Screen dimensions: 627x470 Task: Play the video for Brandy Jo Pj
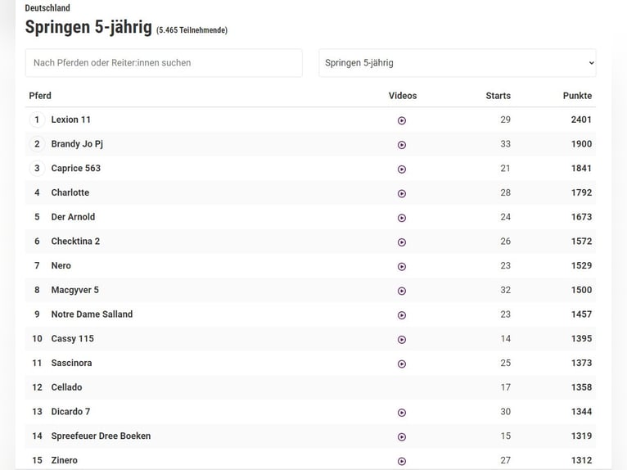[401, 145]
